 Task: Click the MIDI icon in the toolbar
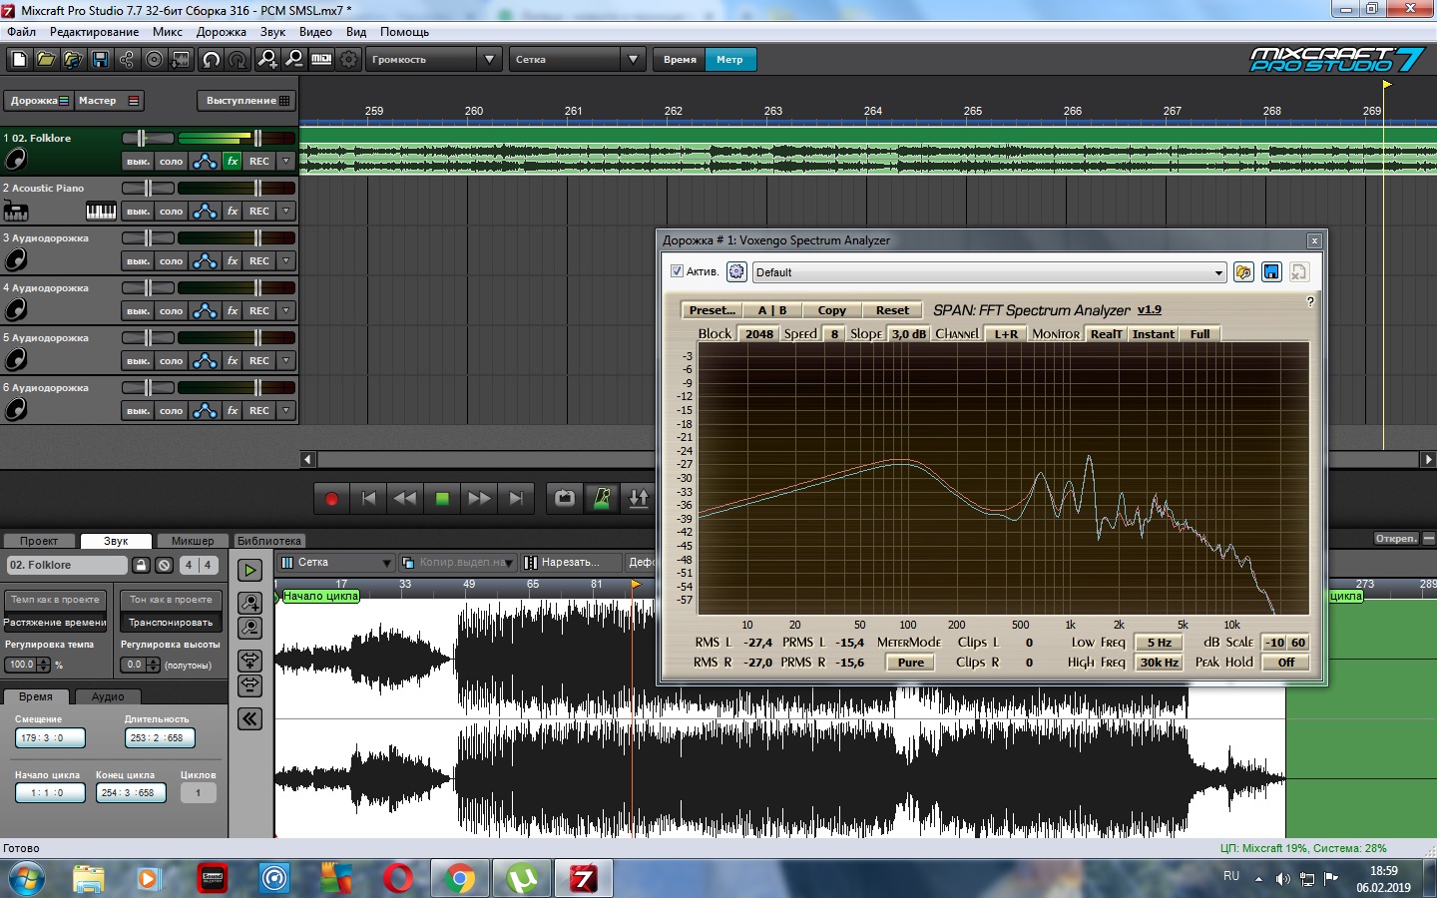(321, 60)
